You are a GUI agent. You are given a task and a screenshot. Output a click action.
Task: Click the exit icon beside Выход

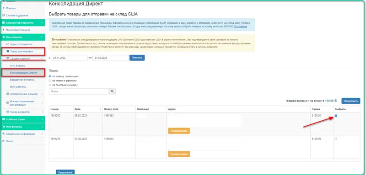click(4, 141)
